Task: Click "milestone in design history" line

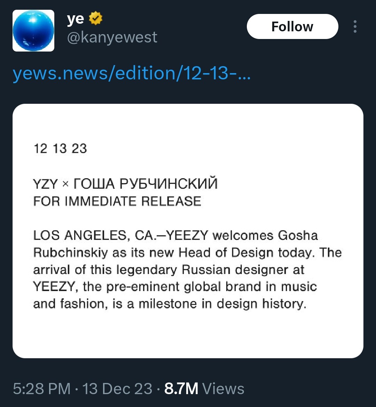Action: coord(222,304)
